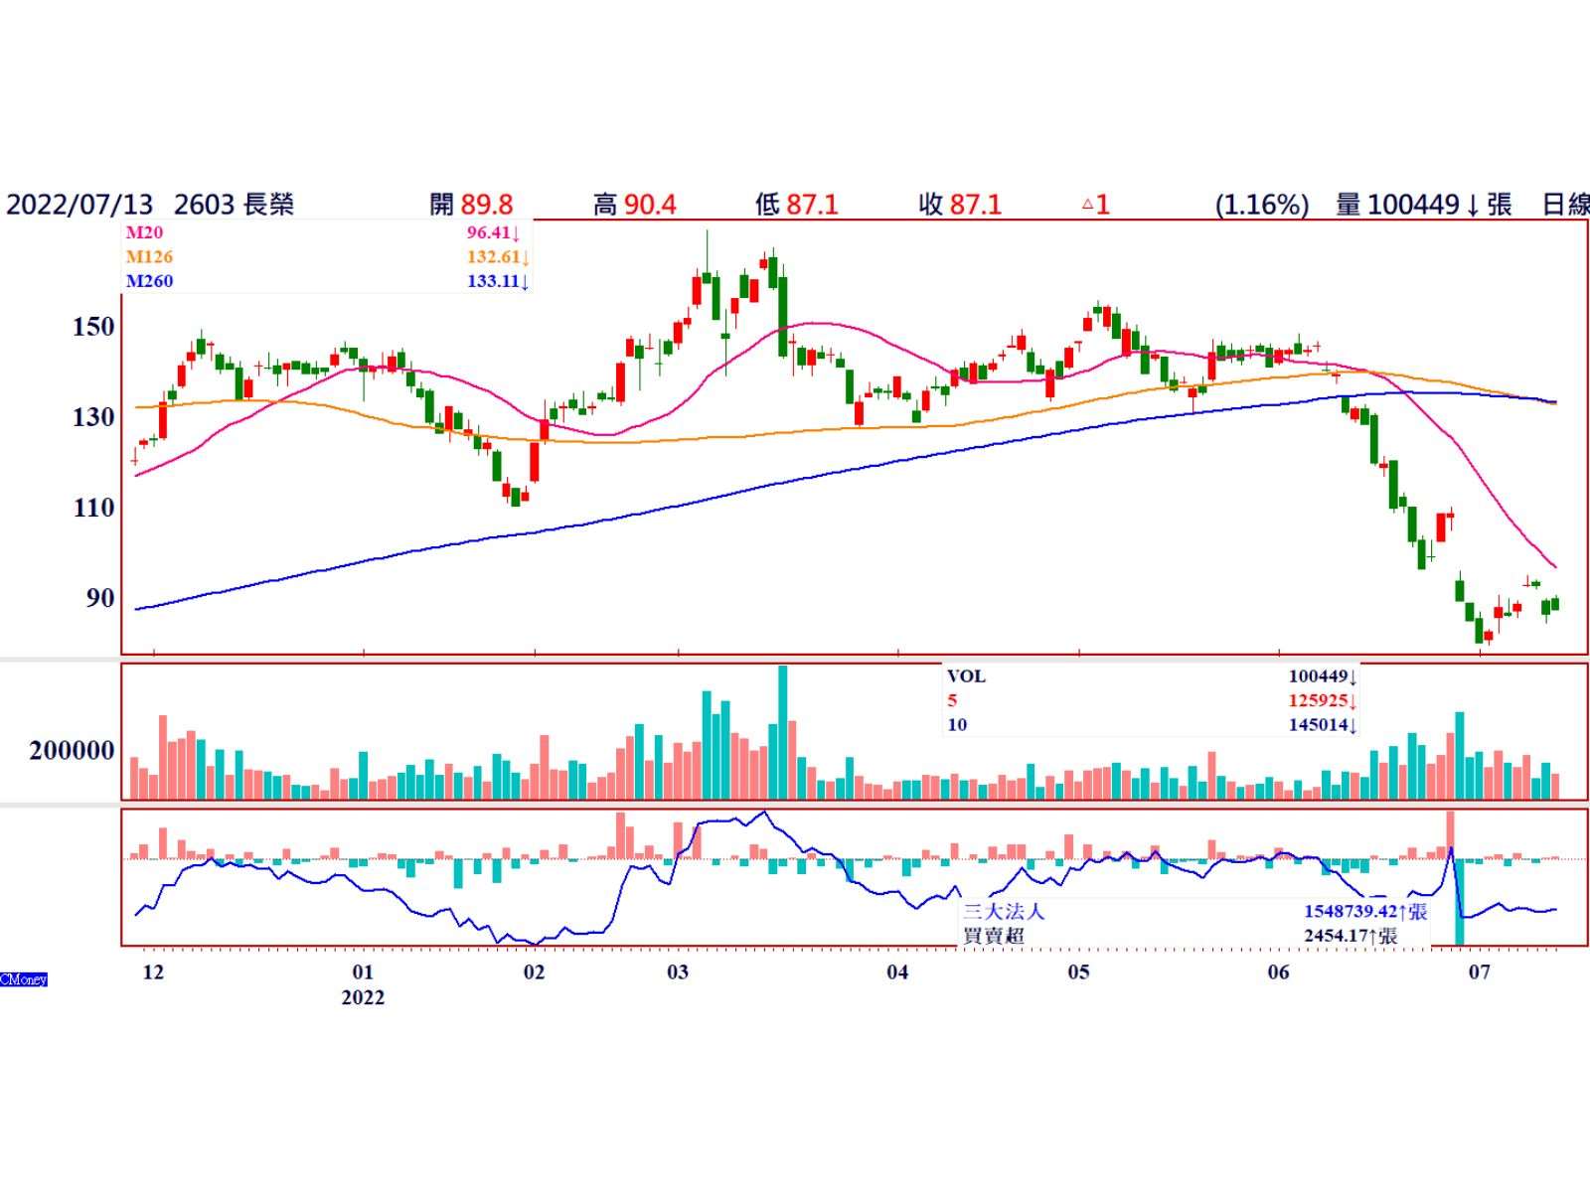The height and width of the screenshot is (1192, 1590).
Task: Click the 日線 daily chart period label
Action: tap(1565, 205)
